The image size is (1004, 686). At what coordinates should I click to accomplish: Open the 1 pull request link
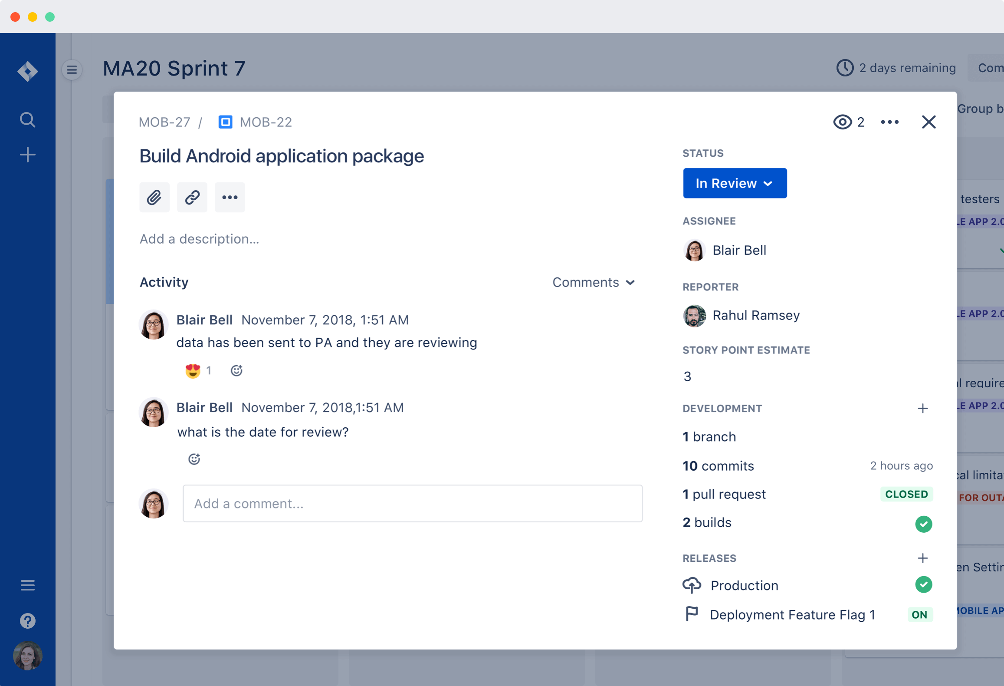click(x=724, y=494)
